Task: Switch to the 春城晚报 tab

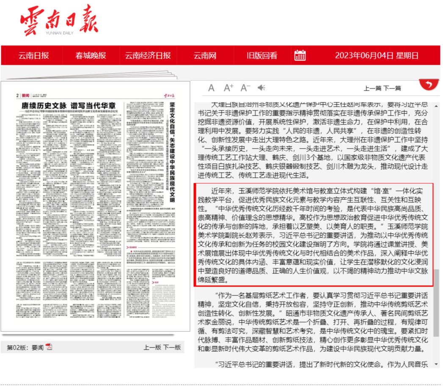Action: click(91, 55)
